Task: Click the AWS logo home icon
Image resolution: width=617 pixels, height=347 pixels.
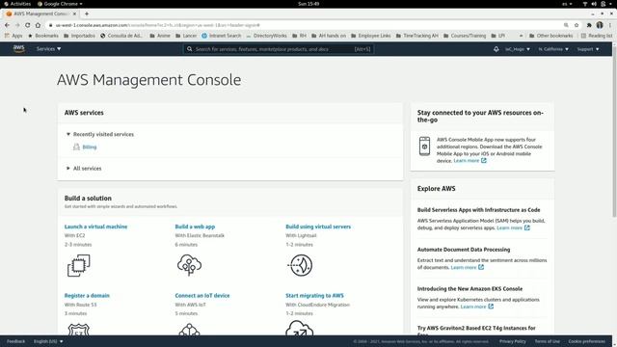Action: 18,49
